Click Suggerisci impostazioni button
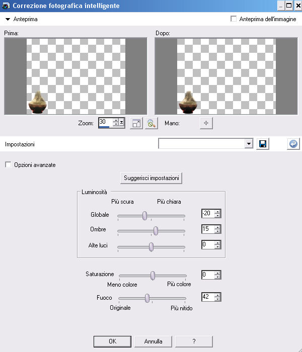The height and width of the screenshot is (352, 302). [x=151, y=178]
